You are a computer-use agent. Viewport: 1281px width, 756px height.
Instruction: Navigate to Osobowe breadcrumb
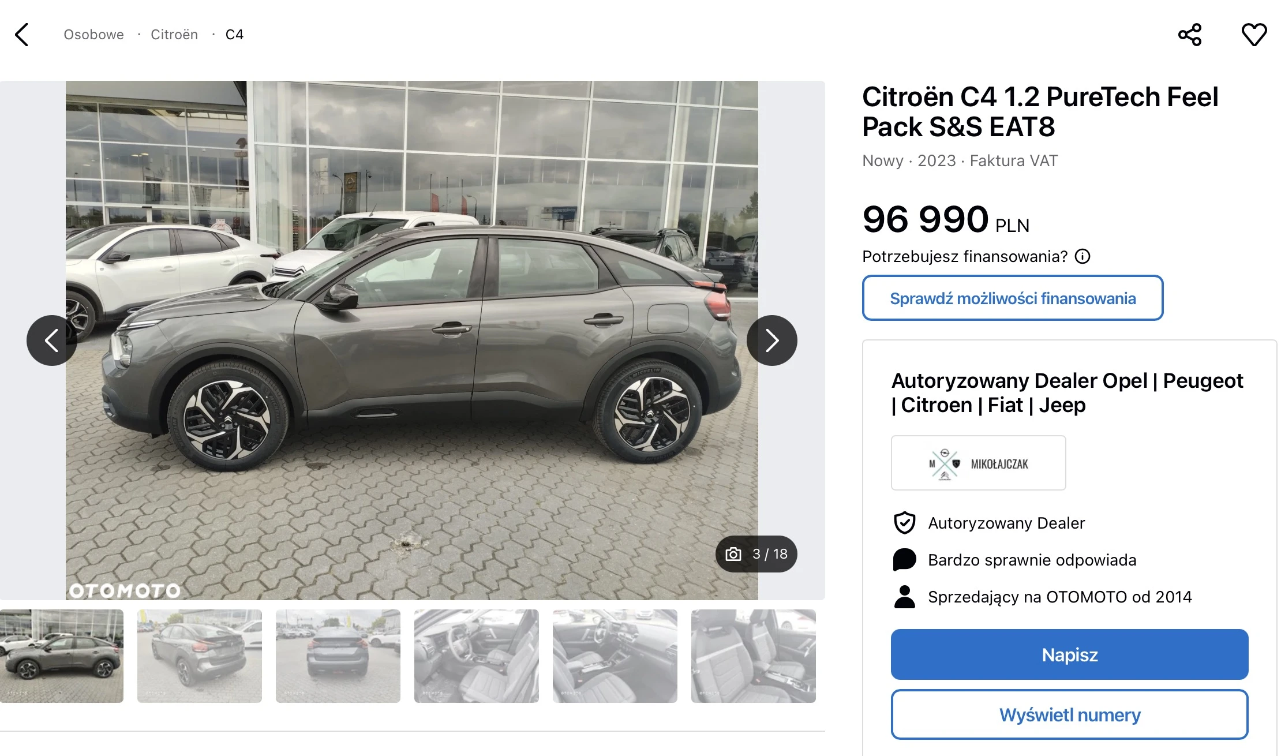tap(93, 35)
